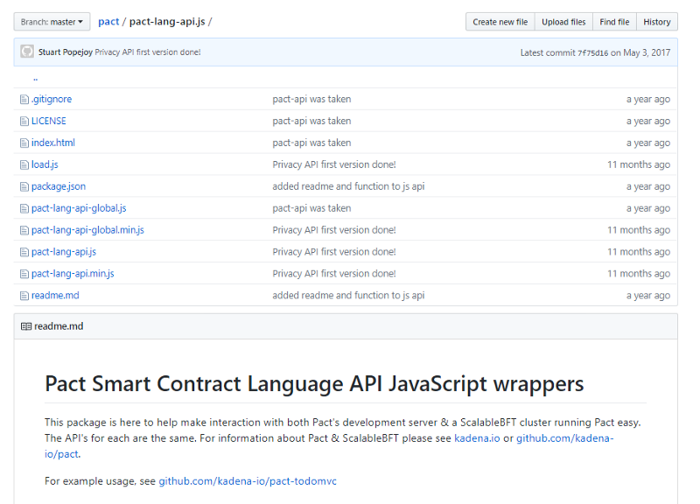Follow the kadena.io link in readme
The height and width of the screenshot is (504, 700).
(477, 437)
